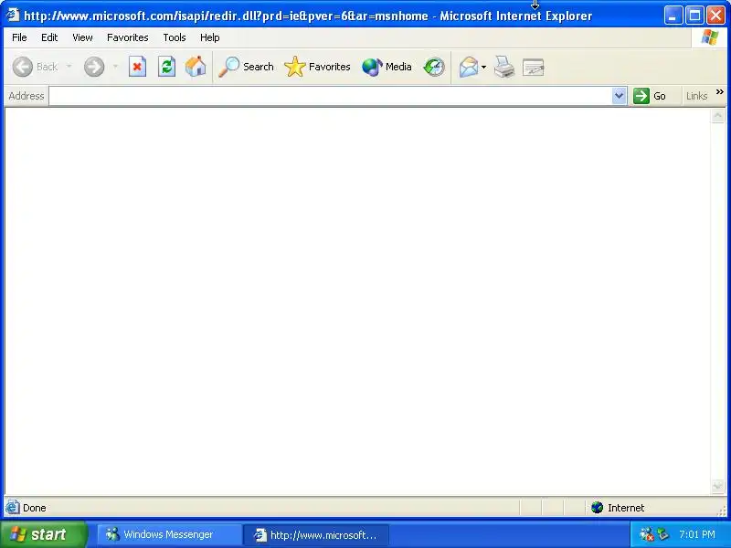The width and height of the screenshot is (731, 548).
Task: Open the Tools menu
Action: coord(174,37)
